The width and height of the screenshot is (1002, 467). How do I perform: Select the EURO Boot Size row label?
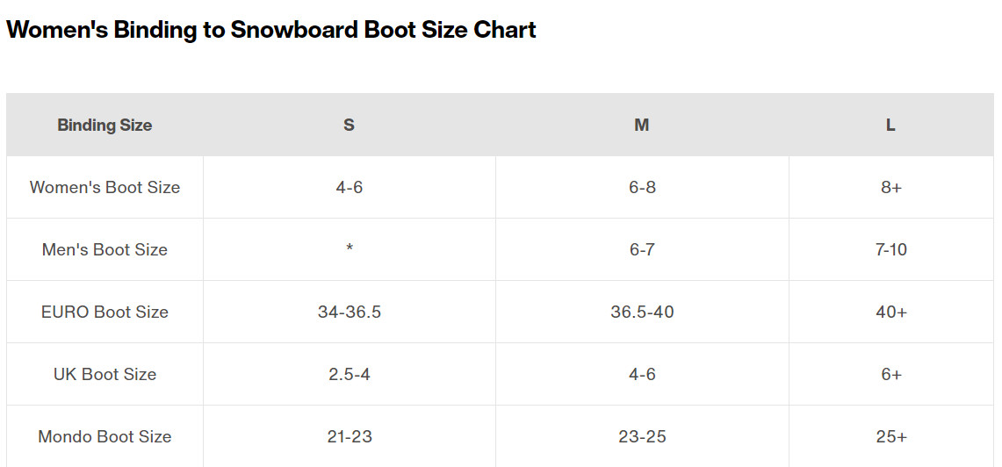click(x=105, y=312)
